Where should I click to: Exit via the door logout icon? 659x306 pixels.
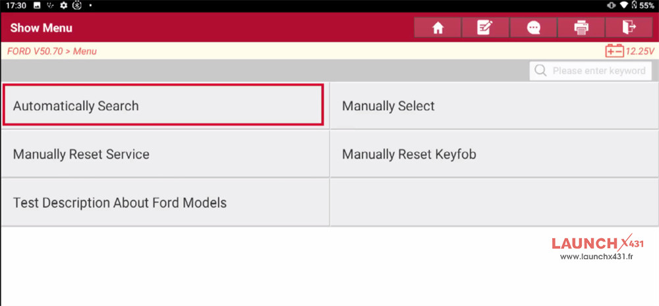(629, 28)
